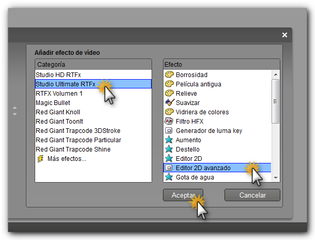
Task: Select Studio HD RTFx category
Action: 93,74
